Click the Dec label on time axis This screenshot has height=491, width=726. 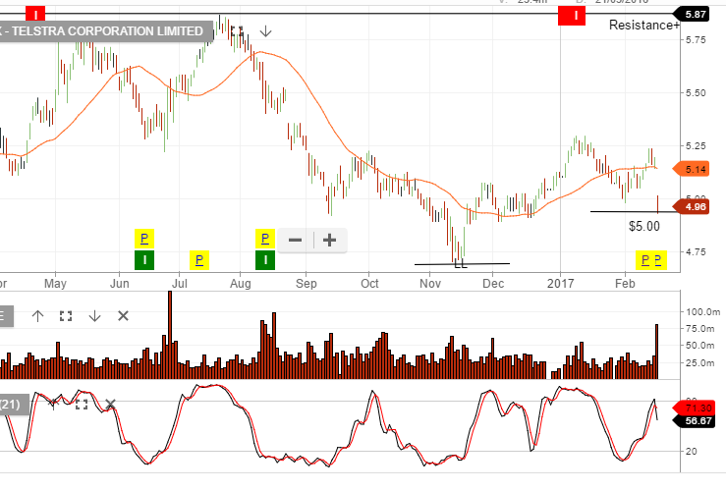click(493, 283)
